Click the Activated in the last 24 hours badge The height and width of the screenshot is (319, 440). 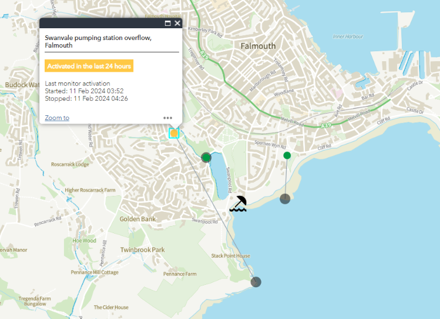pos(89,66)
